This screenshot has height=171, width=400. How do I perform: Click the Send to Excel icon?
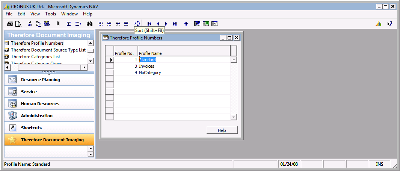coord(206,24)
